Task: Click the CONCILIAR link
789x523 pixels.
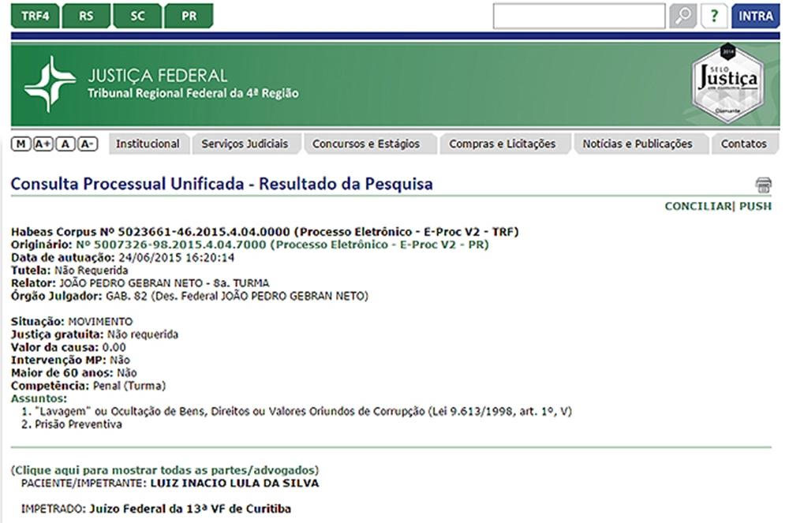Action: click(698, 206)
